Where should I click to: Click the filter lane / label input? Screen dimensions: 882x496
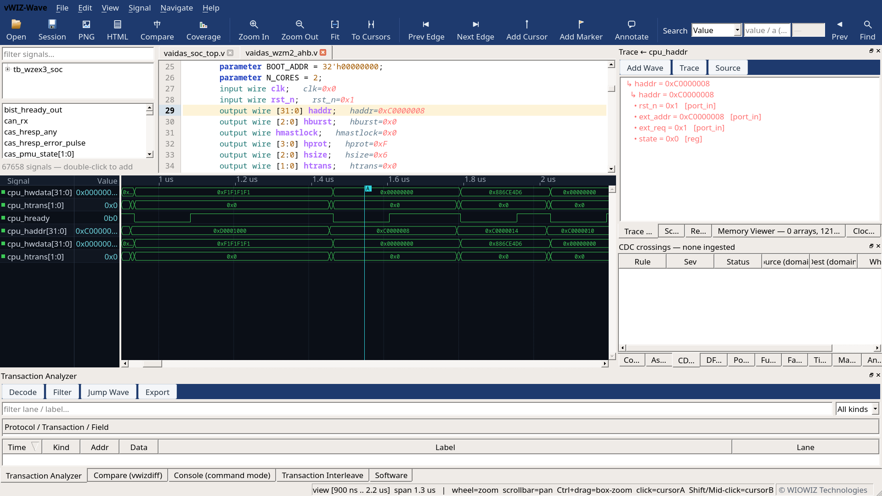pos(417,409)
